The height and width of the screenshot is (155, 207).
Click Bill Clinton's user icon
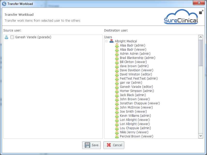coord(117,62)
